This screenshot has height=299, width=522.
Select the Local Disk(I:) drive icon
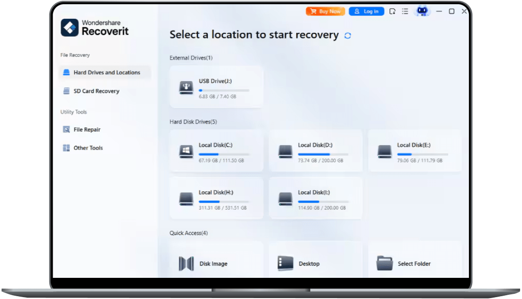(285, 199)
